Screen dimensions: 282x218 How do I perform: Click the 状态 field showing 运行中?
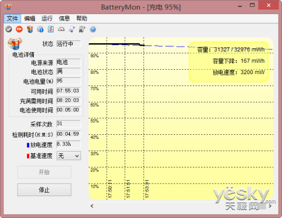[69, 44]
